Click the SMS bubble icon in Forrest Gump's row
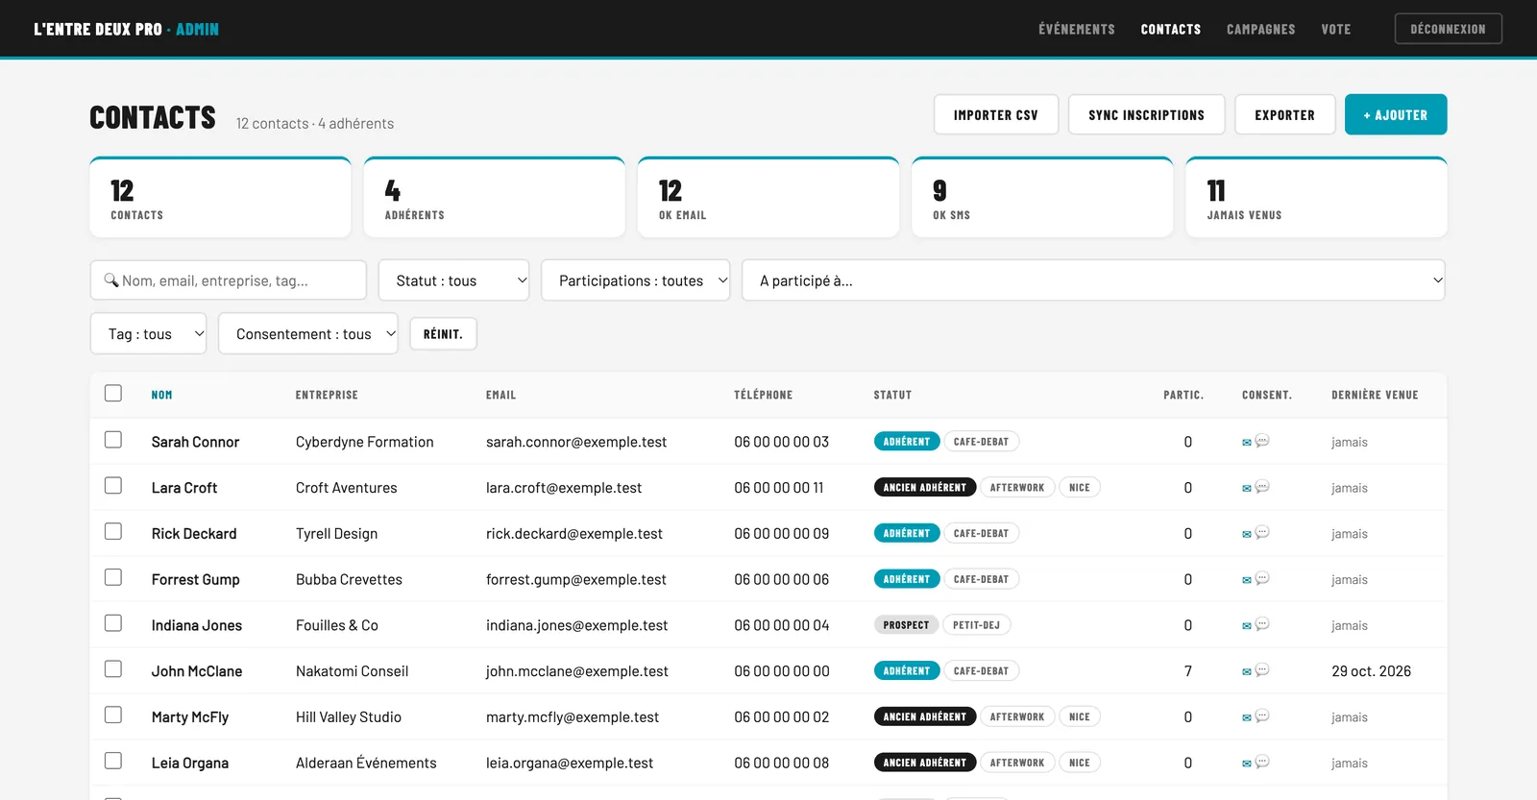Viewport: 1537px width, 800px height. 1262,578
